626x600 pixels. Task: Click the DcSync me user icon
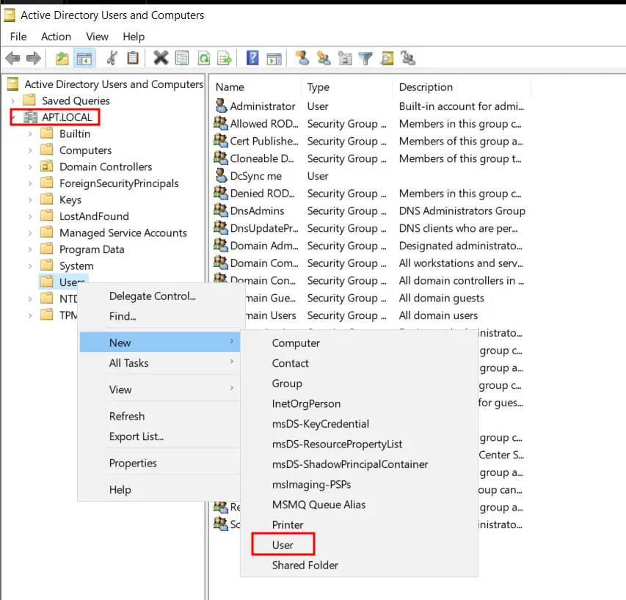point(221,175)
